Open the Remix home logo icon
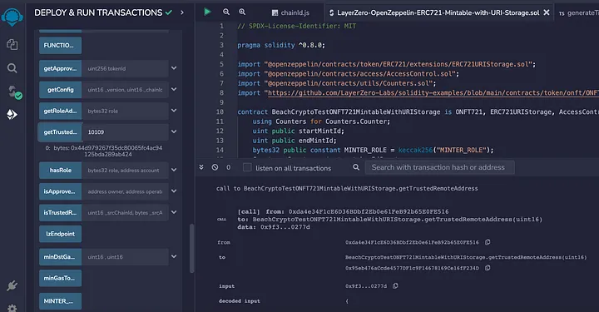 (12, 17)
